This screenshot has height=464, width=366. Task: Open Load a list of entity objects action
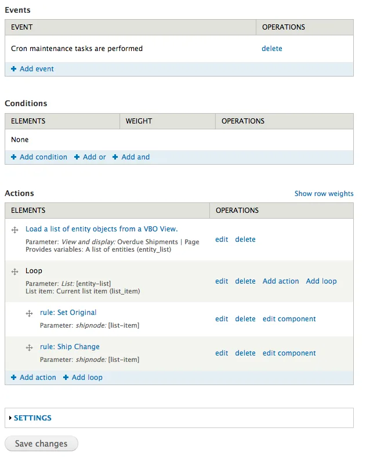102,229
